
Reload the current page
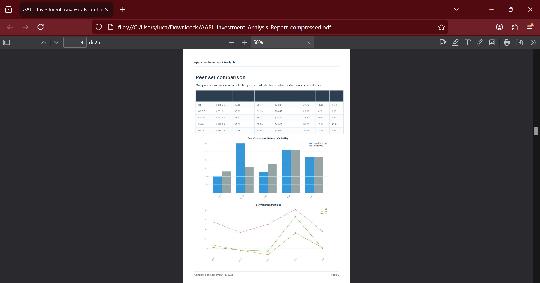40,27
